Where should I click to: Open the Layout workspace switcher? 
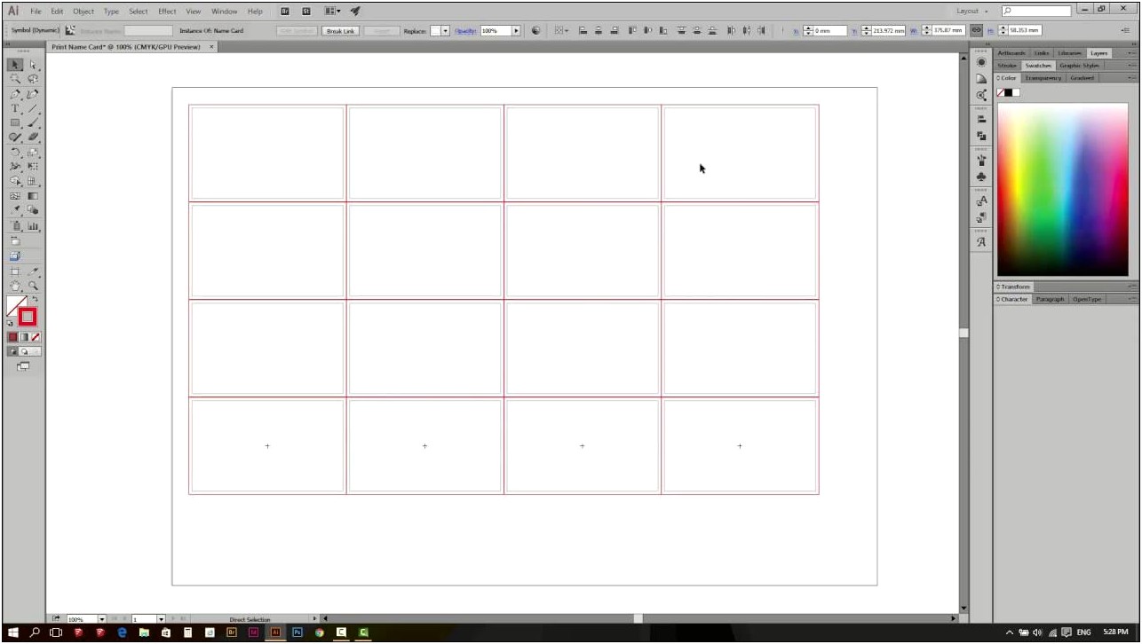click(972, 12)
